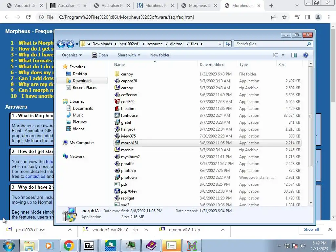Expand arrow after resource in breadcrumb
Viewport: 336px width, 252px height.
coord(166,44)
